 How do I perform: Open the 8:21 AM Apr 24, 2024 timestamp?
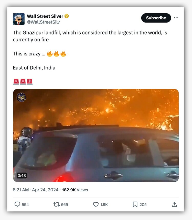click(x=36, y=190)
